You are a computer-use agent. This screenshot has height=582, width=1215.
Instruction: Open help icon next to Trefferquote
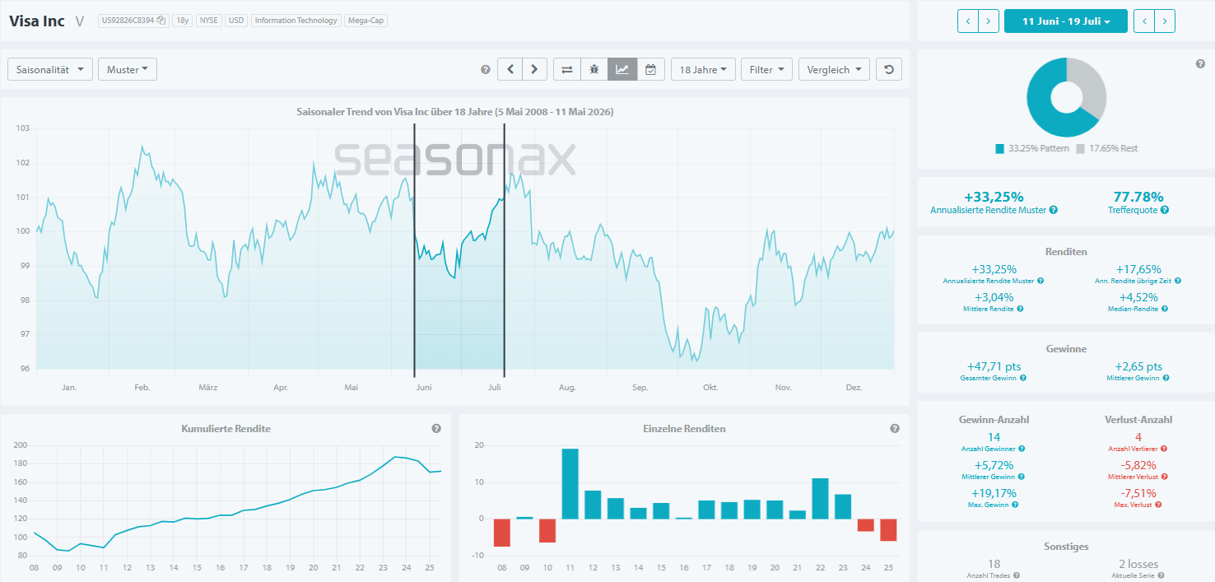click(1165, 211)
